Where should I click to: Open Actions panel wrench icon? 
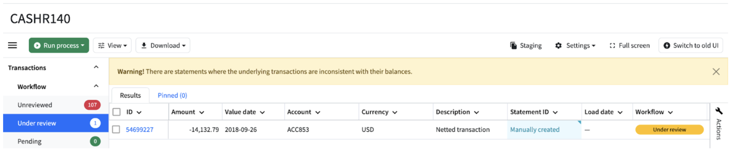(719, 111)
